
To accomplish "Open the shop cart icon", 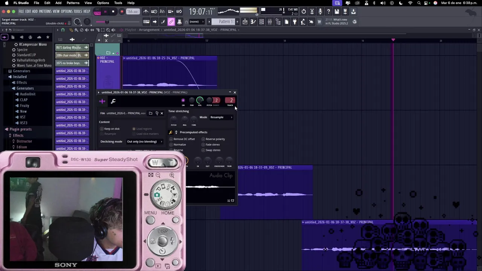I will [319, 22].
